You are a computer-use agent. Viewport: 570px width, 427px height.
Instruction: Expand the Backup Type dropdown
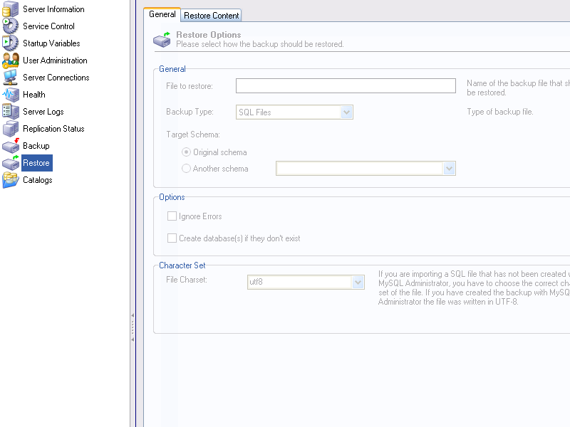point(347,112)
